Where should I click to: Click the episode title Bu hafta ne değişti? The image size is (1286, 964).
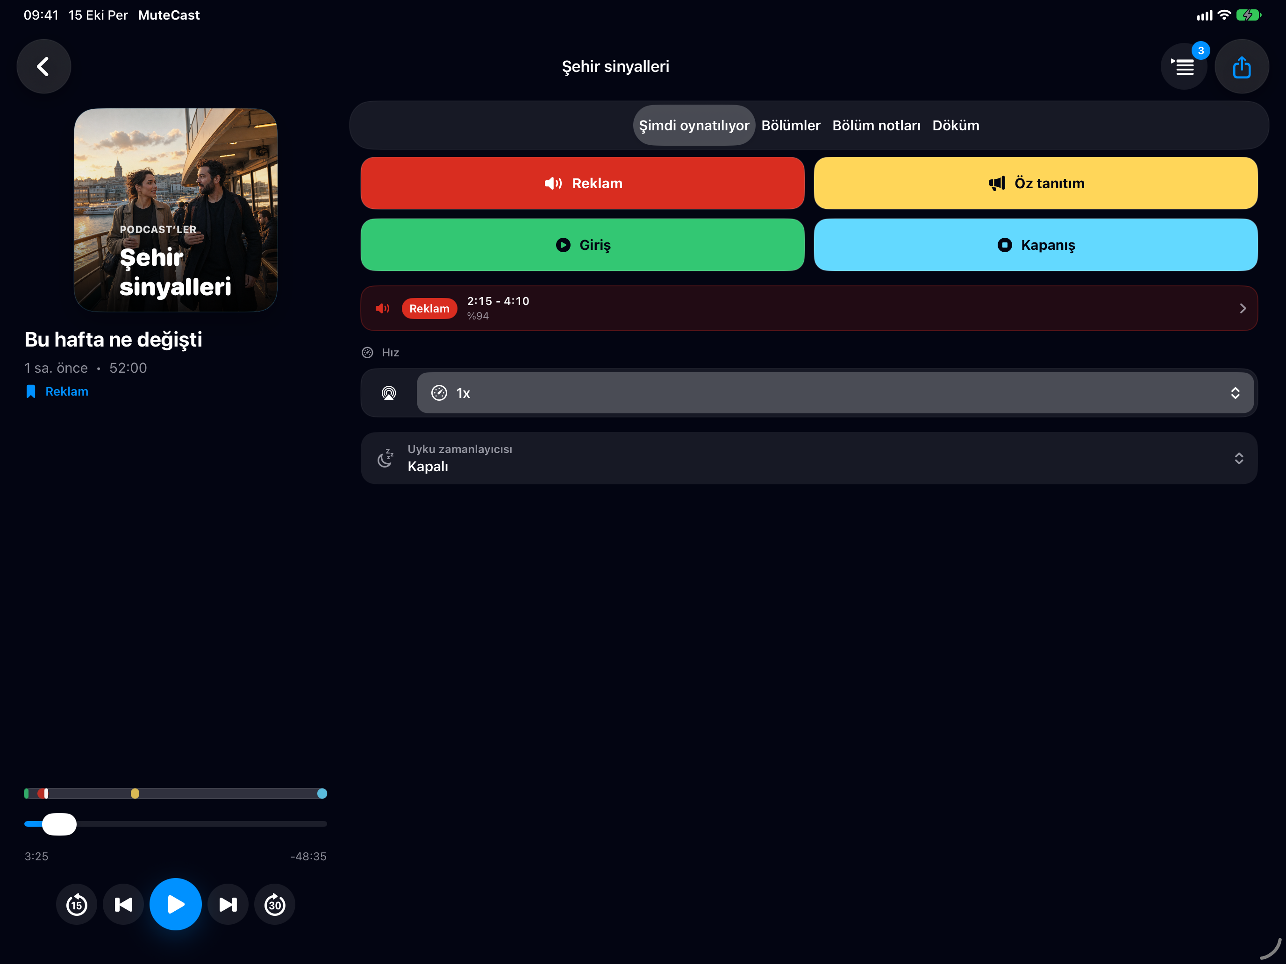point(114,340)
